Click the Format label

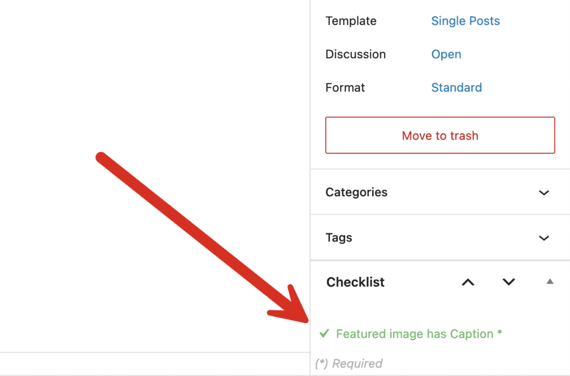coord(345,88)
